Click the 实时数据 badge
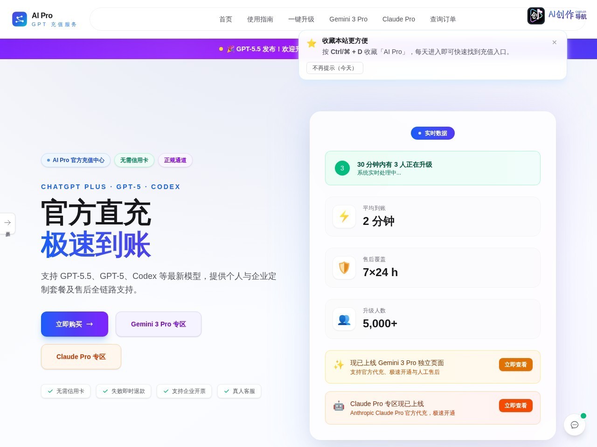This screenshot has width=597, height=447. [x=433, y=133]
